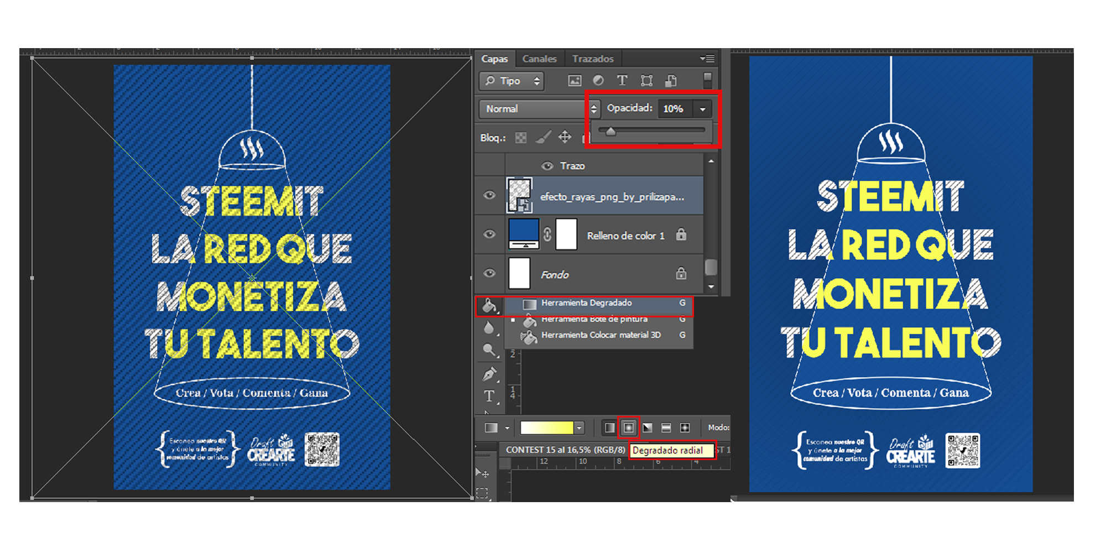Filter layers by type (T) icon
1106x553 pixels.
622,81
